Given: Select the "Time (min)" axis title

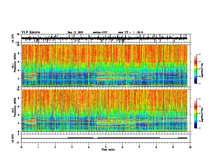Looking at the screenshot, I should pyautogui.click(x=108, y=150).
